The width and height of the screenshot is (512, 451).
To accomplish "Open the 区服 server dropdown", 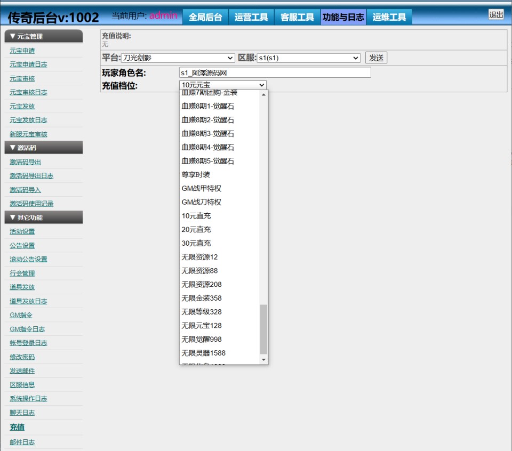I will click(308, 58).
